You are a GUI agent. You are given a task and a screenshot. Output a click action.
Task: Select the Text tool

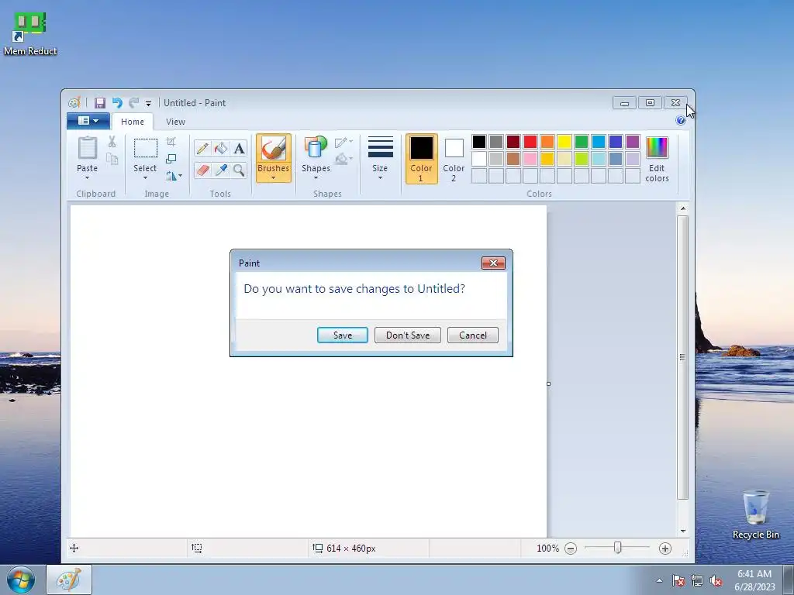coord(239,148)
